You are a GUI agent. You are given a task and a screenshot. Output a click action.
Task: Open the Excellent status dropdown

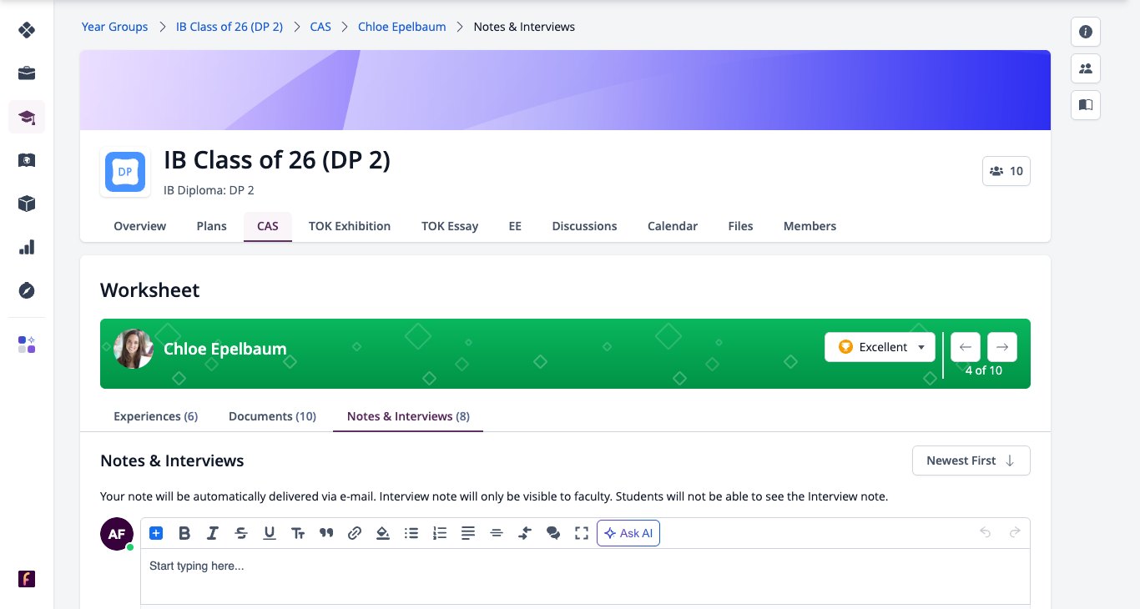(x=880, y=347)
